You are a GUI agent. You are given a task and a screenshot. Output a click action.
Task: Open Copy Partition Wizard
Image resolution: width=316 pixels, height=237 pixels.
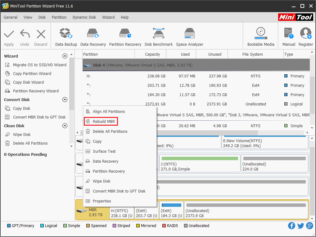point(28,73)
